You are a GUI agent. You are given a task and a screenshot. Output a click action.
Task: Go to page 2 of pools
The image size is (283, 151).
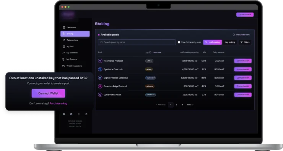[176, 105]
